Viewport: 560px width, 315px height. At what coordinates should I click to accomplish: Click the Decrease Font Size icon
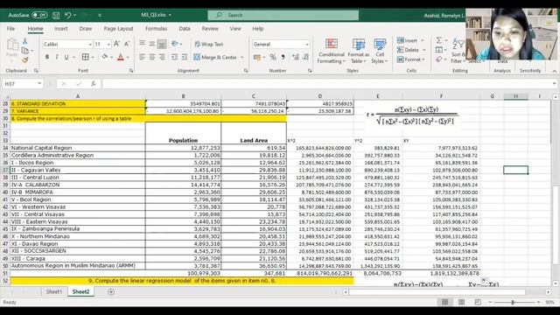point(127,44)
